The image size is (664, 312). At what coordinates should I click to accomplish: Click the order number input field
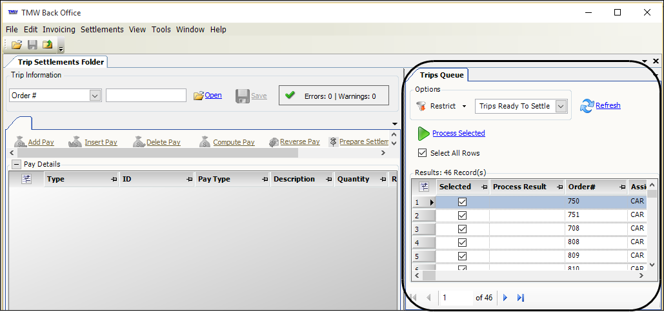pos(146,96)
